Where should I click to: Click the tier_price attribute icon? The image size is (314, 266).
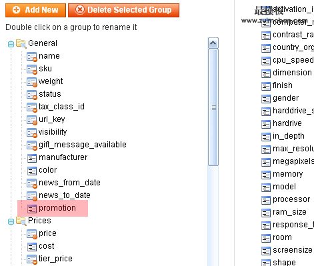32,259
